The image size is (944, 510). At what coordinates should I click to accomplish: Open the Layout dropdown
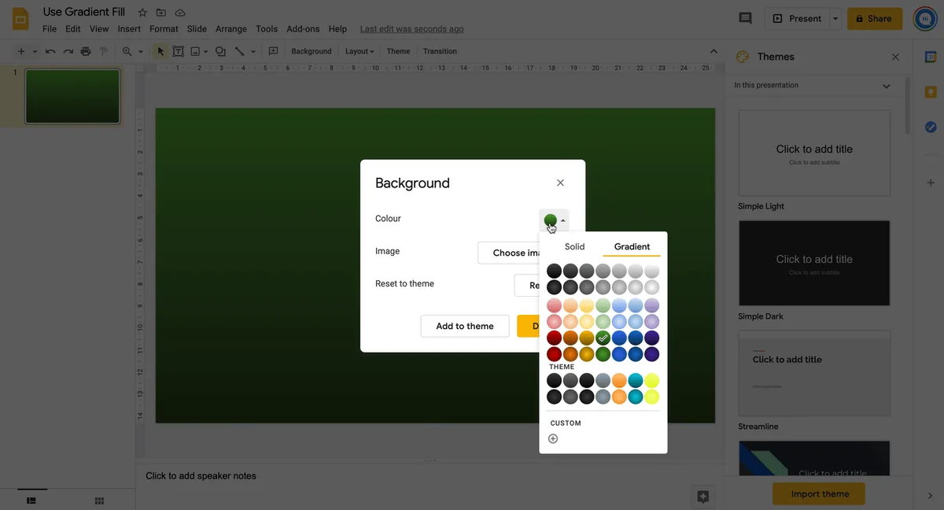[360, 51]
